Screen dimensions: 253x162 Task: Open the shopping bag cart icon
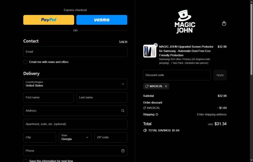(x=224, y=23)
